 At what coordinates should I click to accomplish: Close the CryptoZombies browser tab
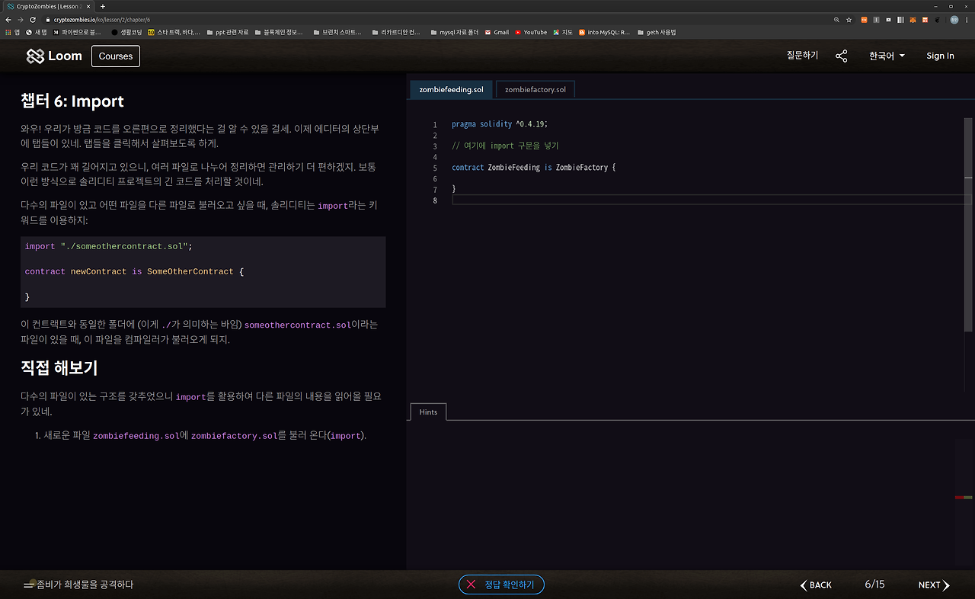pyautogui.click(x=89, y=6)
